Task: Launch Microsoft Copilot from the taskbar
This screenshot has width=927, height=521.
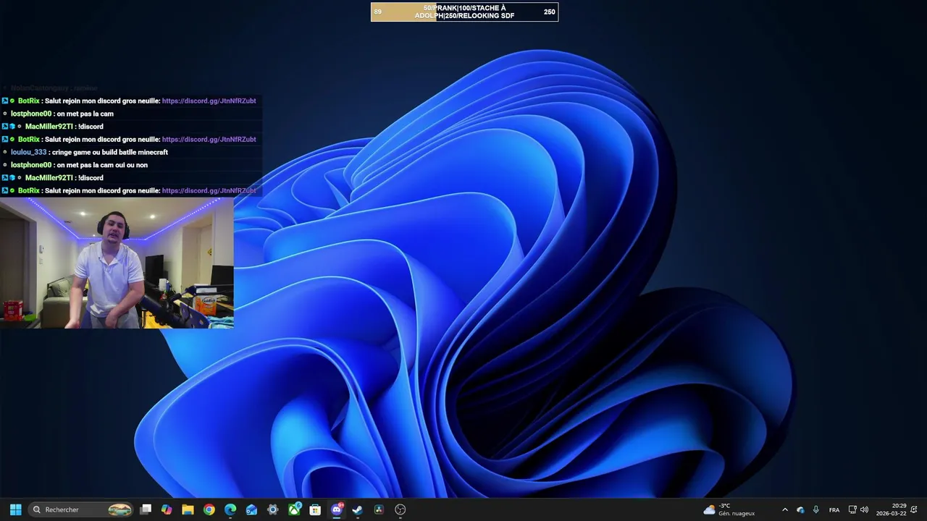Action: pos(167,509)
